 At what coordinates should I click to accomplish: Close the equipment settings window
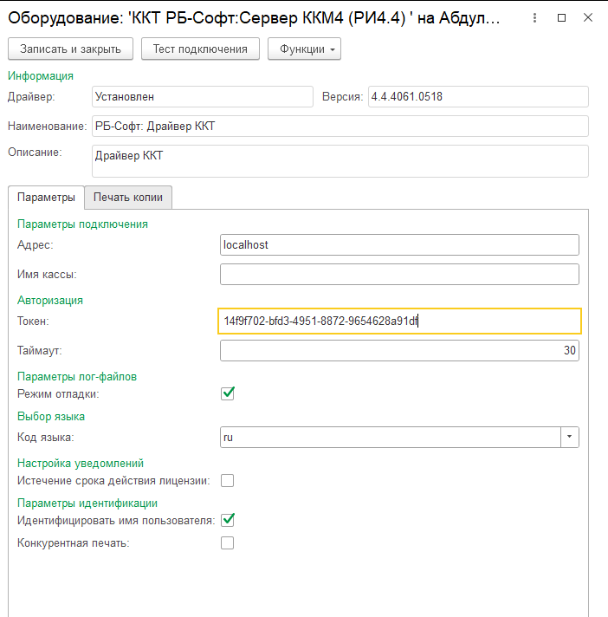588,17
